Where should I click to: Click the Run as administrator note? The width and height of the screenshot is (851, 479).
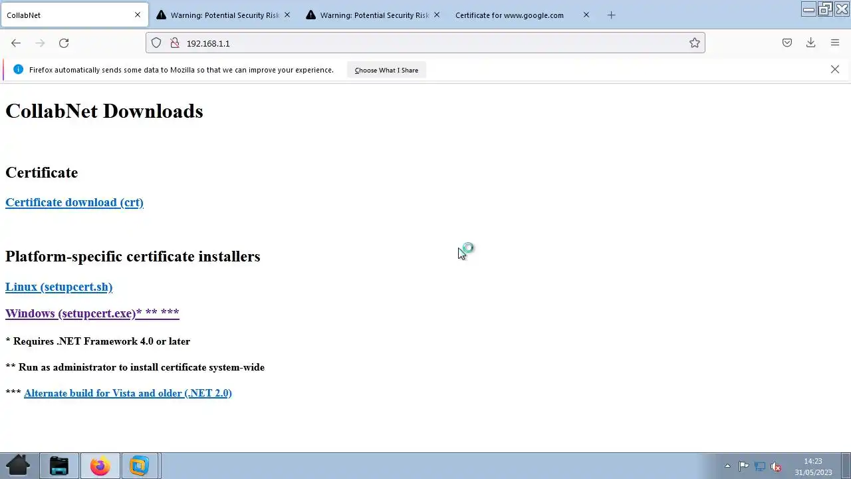pos(135,367)
